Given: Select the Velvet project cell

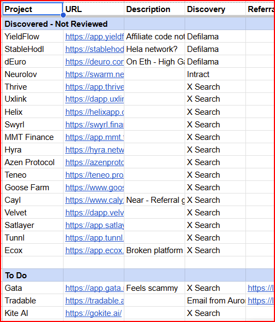Looking at the screenshot, I should coord(33,213).
